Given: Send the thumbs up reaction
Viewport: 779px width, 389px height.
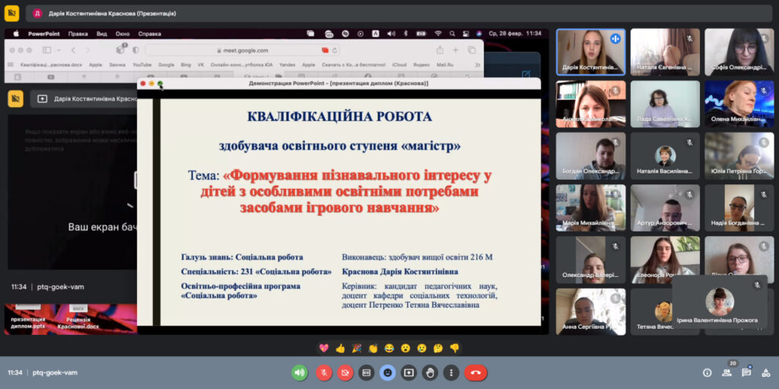Looking at the screenshot, I should coord(340,348).
